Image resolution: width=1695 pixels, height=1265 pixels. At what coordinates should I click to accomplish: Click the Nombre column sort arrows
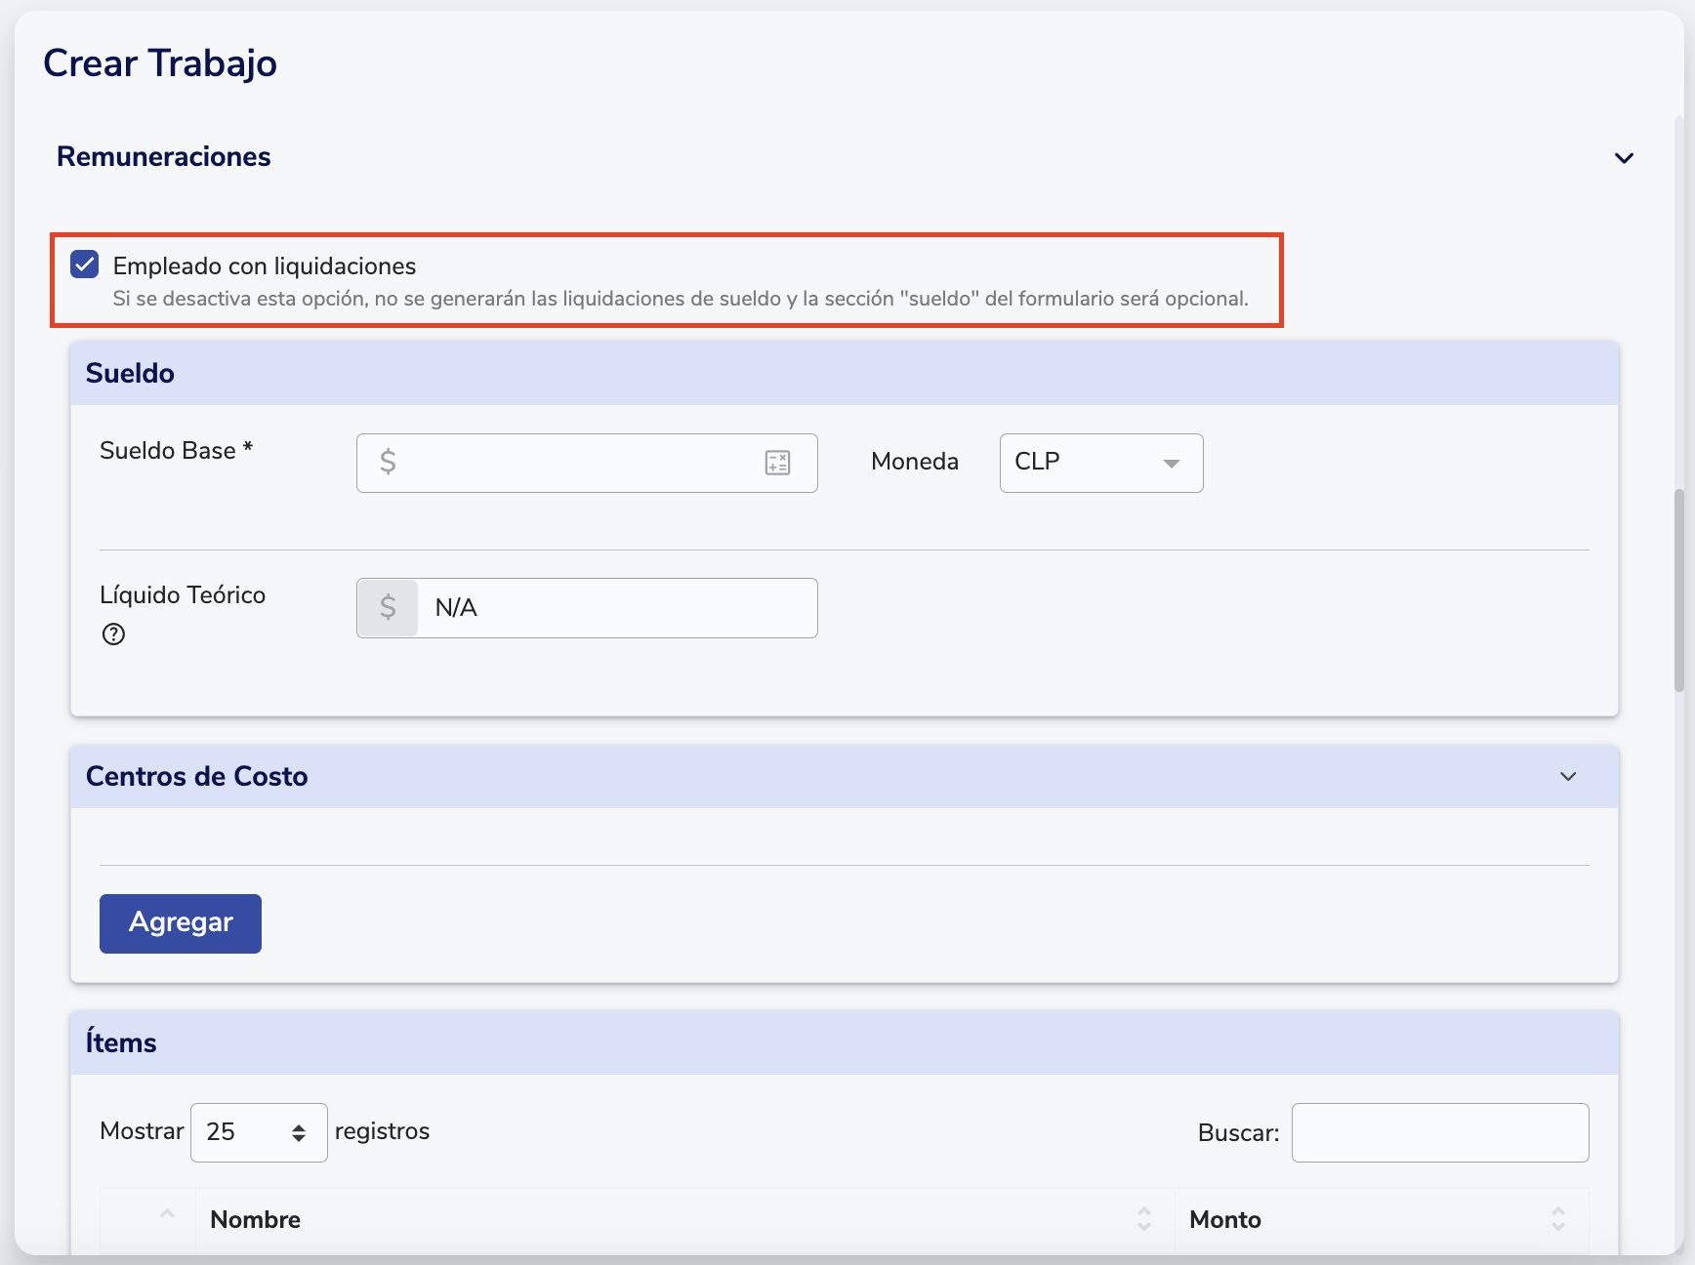pyautogui.click(x=1143, y=1218)
